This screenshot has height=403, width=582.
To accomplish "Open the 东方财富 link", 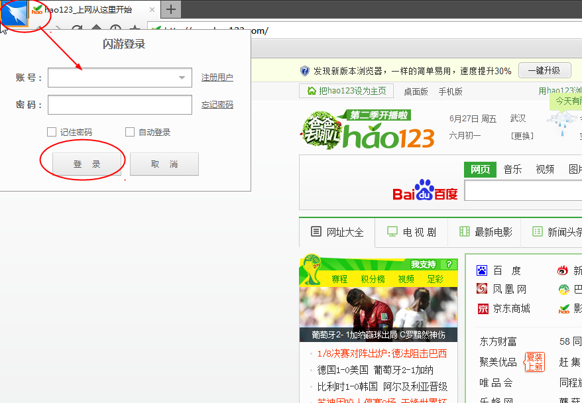I will pos(498,341).
